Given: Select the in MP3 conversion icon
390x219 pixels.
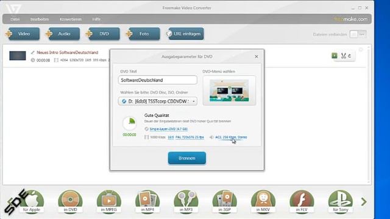Looking at the screenshot, I should (x=186, y=201).
